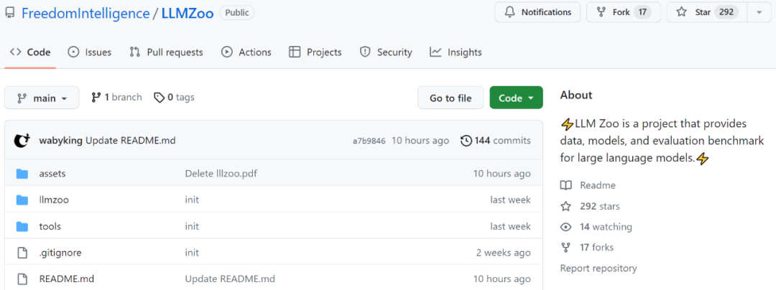Click the Report repository link
Image resolution: width=776 pixels, height=290 pixels.
click(599, 268)
